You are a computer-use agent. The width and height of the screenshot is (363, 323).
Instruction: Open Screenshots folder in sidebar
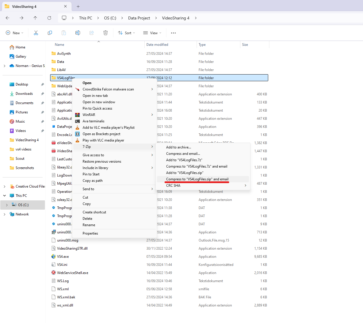(25, 168)
